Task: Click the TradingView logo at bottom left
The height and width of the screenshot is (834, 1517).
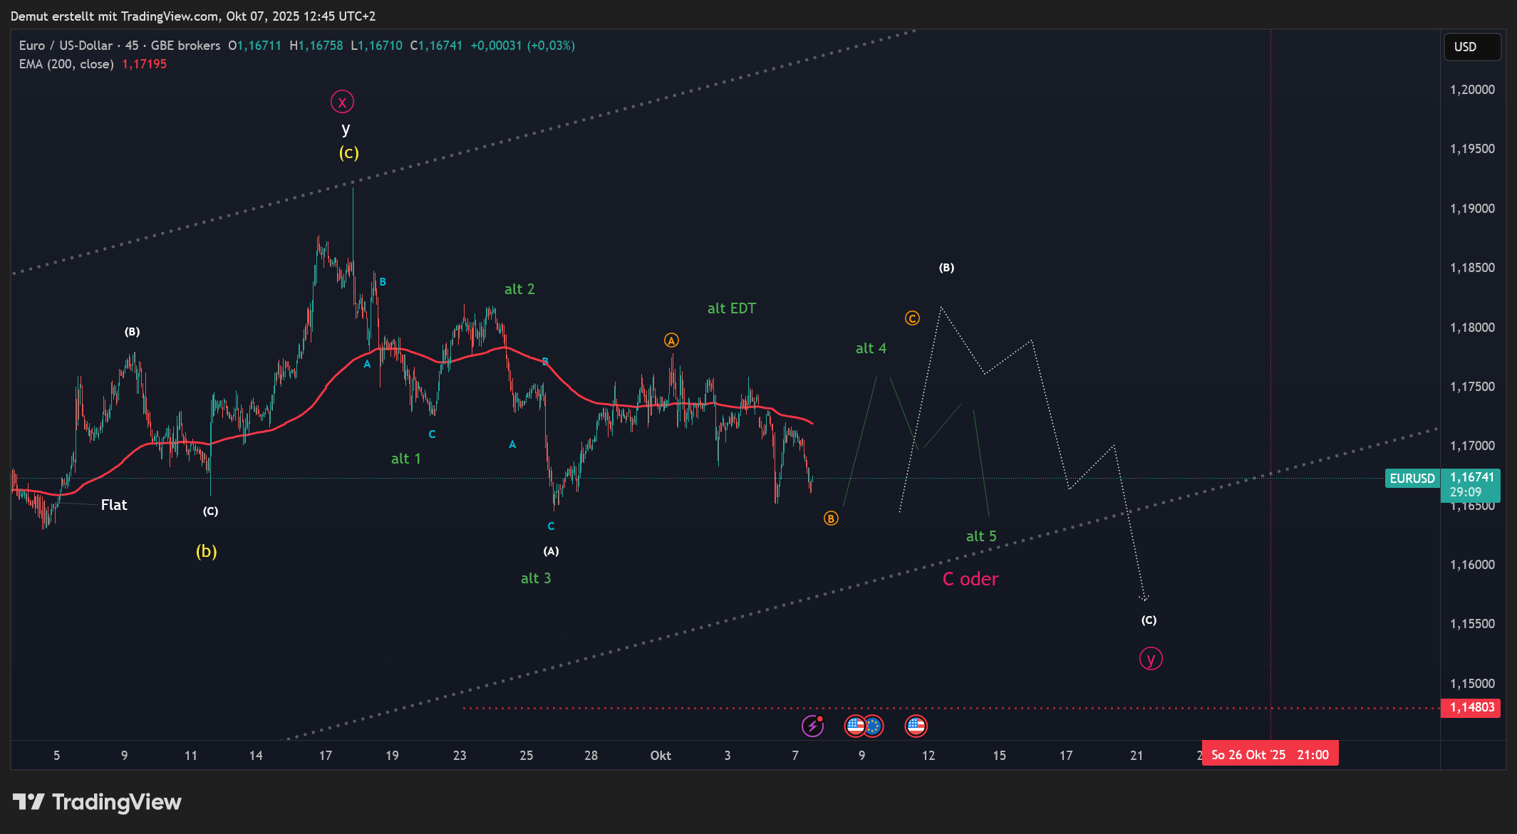Action: (97, 802)
